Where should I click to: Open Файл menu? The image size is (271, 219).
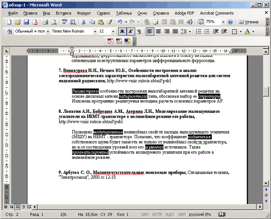(13, 13)
